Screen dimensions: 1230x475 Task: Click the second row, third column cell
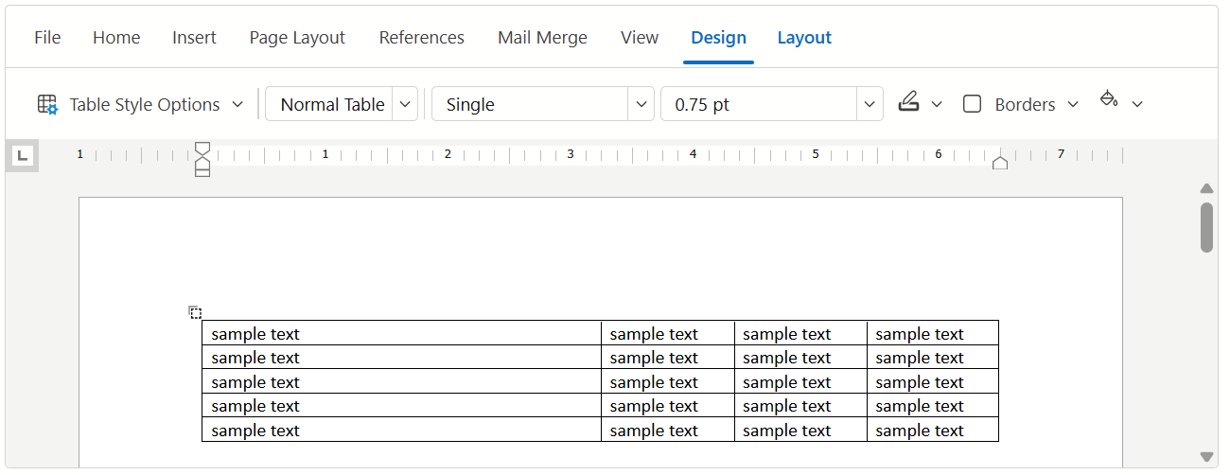(800, 358)
